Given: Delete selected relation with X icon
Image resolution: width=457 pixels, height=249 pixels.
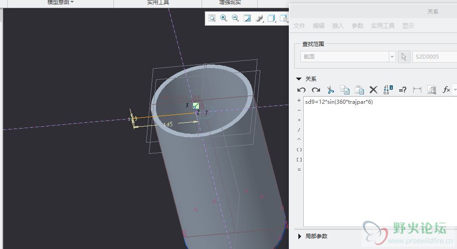Looking at the screenshot, I should coord(373,90).
